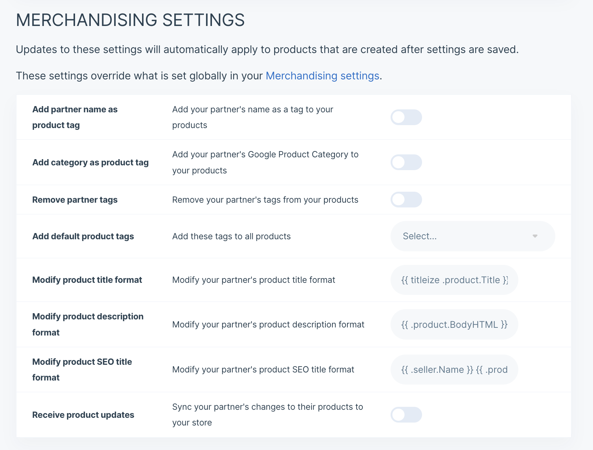Screen dimensions: 593x450
Task: Open the Merchandising settings link
Action: click(322, 76)
